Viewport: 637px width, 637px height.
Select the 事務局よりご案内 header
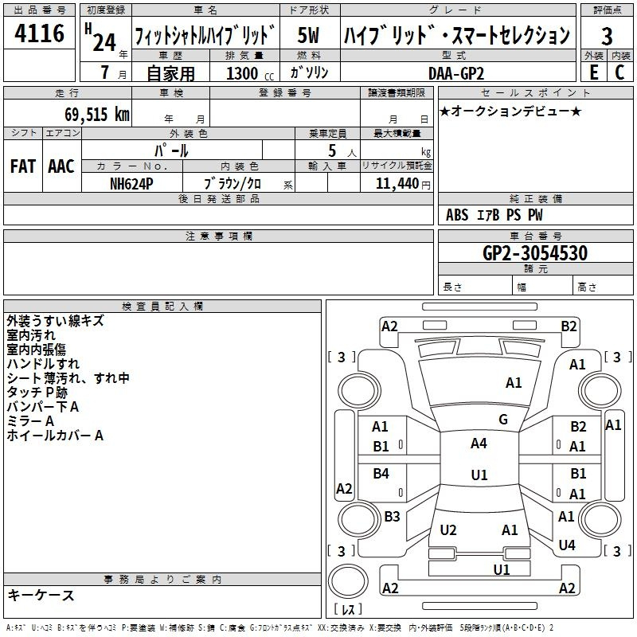162,580
